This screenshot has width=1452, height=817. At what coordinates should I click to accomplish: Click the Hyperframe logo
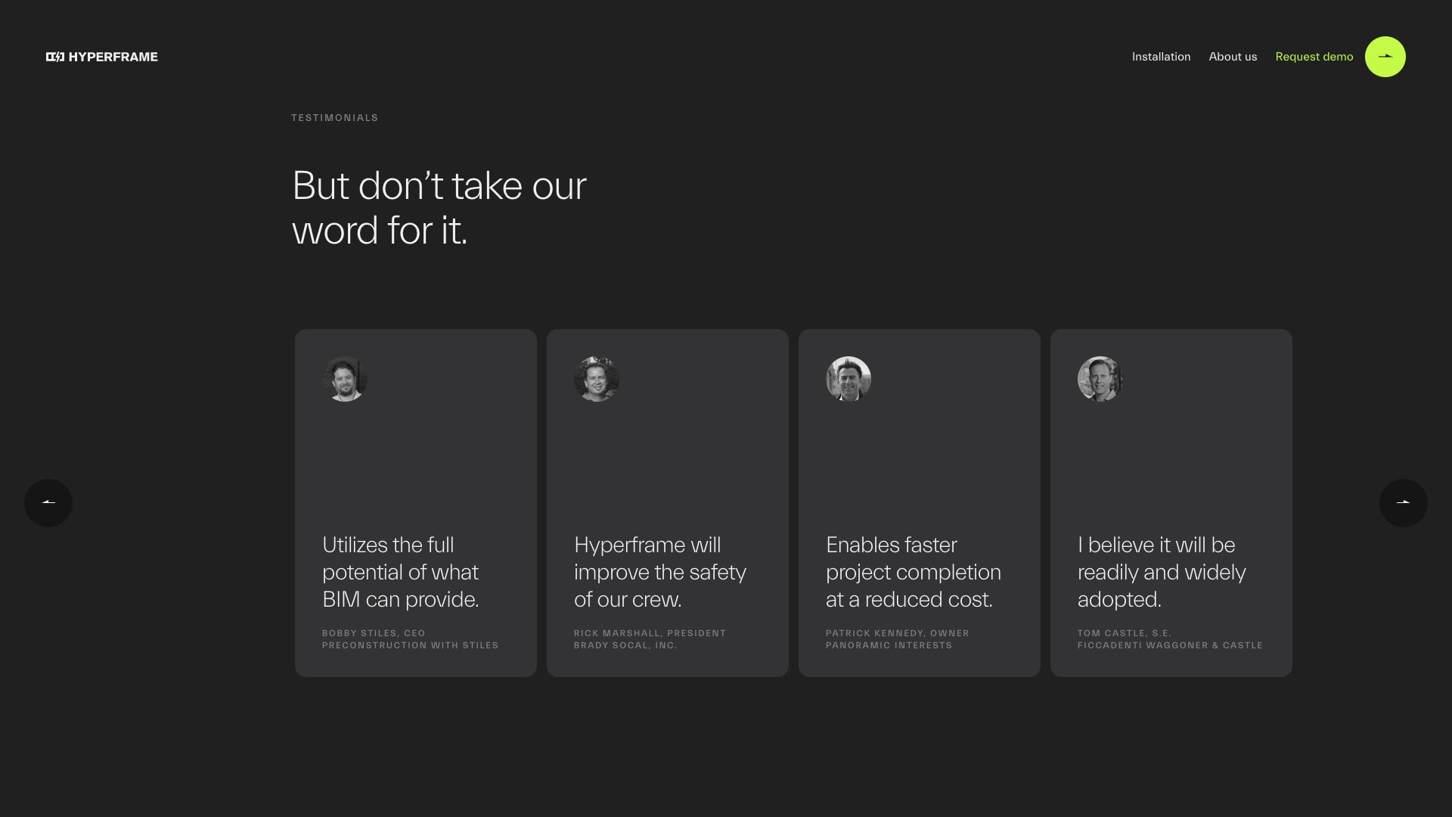tap(102, 57)
